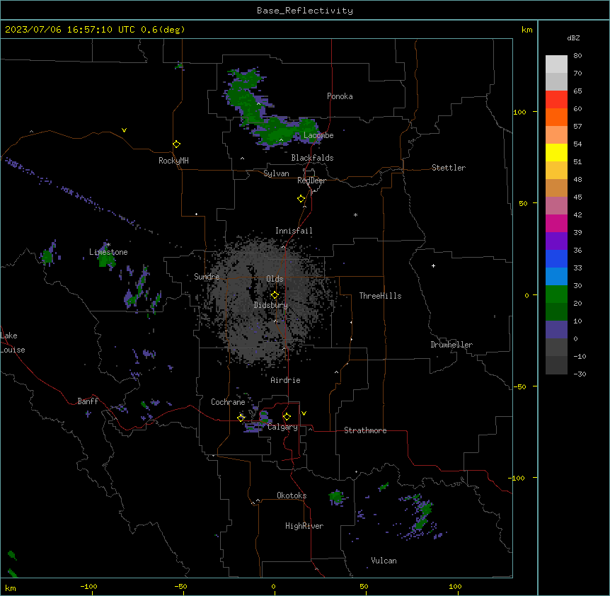
Task: Click the white 80 dBZ legend swatch
Action: point(556,64)
